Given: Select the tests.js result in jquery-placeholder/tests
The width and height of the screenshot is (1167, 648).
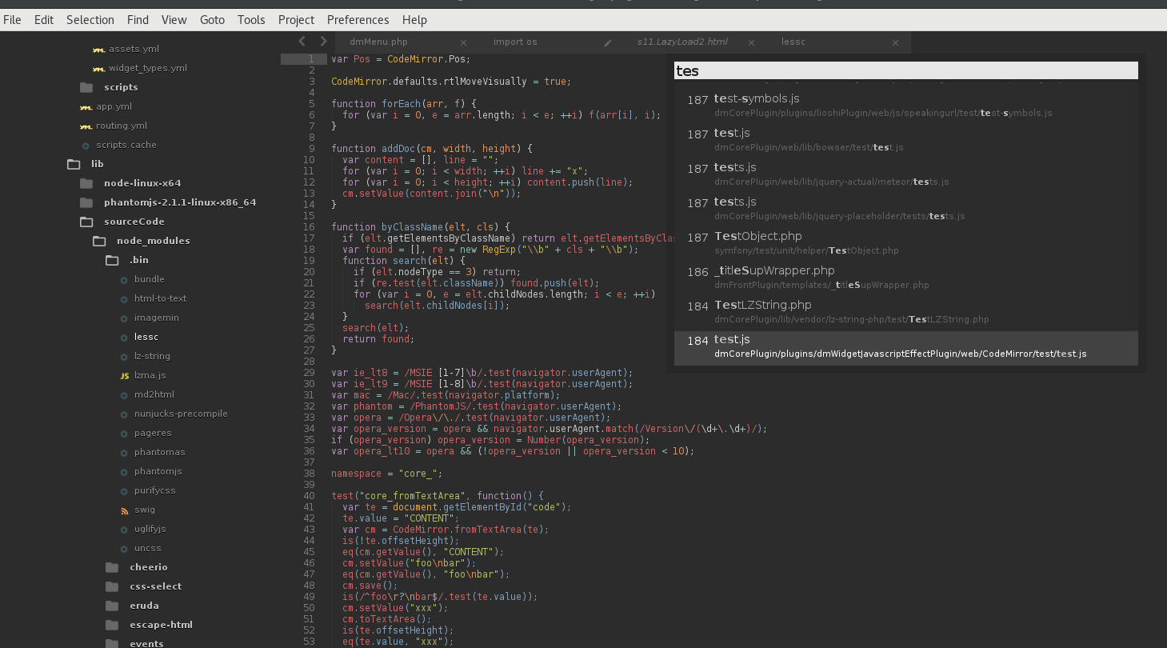Looking at the screenshot, I should (906, 209).
